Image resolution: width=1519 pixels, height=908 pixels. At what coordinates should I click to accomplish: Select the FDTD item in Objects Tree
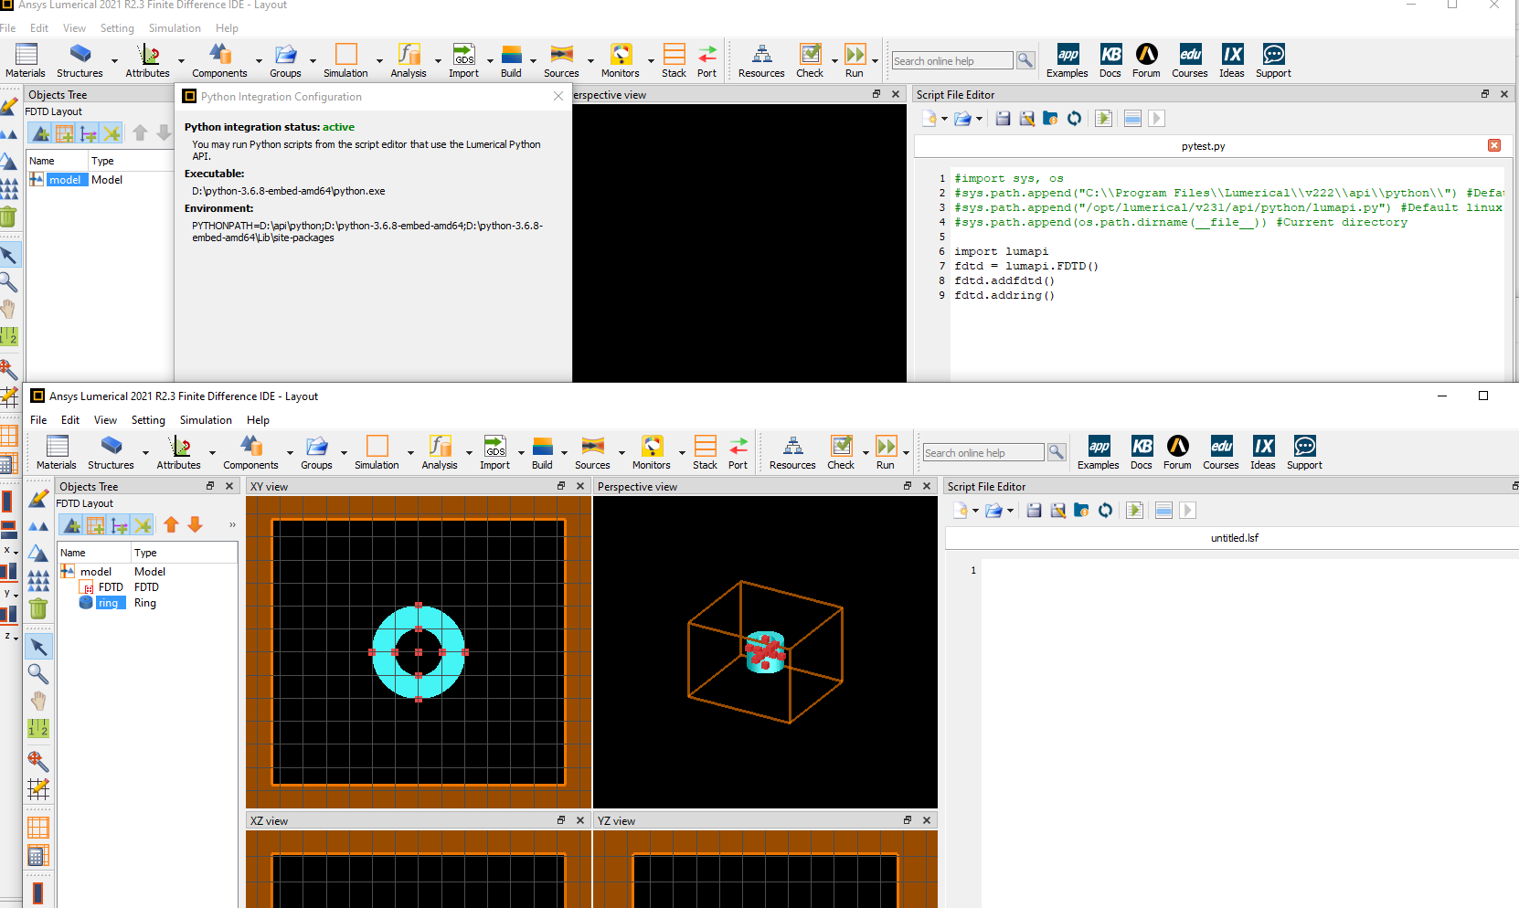click(111, 587)
